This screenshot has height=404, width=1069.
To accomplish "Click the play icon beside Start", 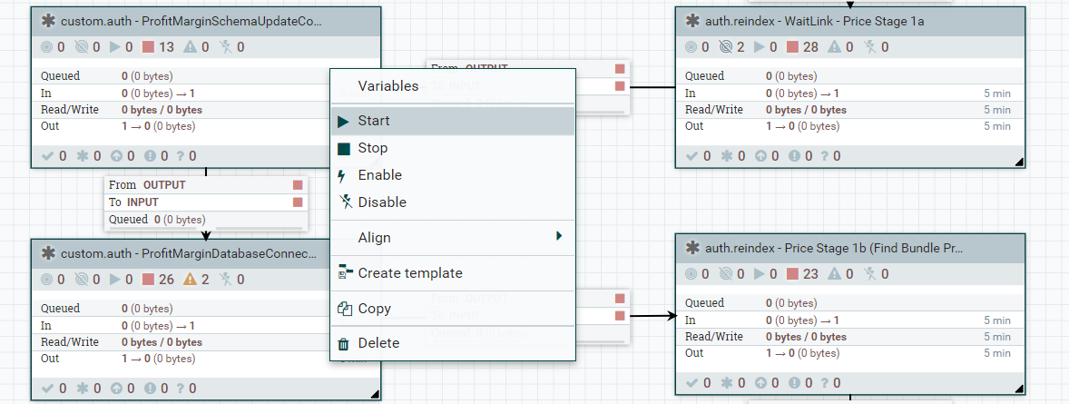I will (x=343, y=121).
